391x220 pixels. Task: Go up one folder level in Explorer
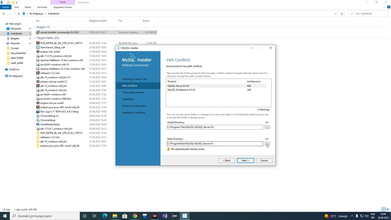pyautogui.click(x=19, y=13)
